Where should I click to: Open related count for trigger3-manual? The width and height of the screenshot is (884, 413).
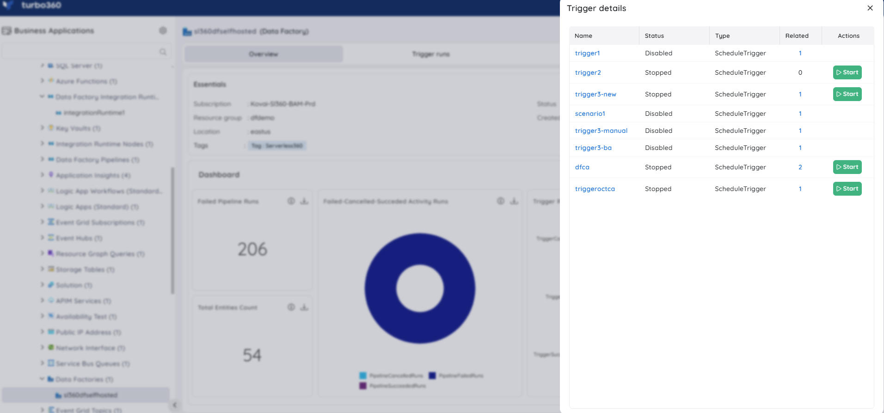point(800,131)
